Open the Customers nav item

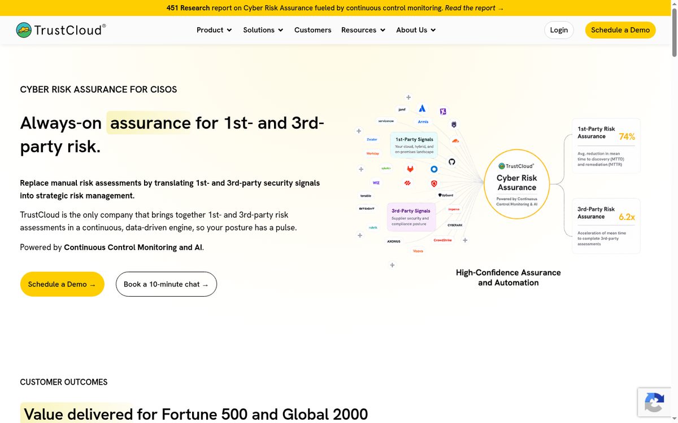(312, 30)
